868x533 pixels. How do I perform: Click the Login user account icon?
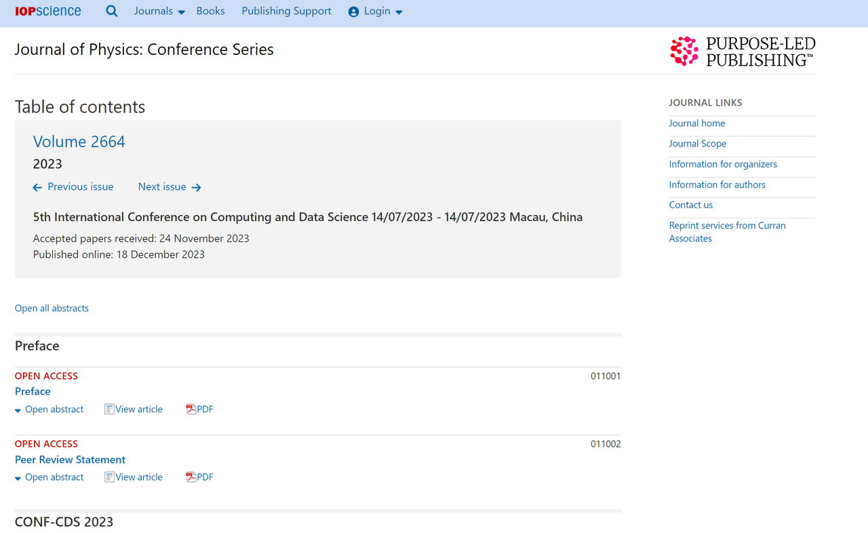pyautogui.click(x=353, y=12)
